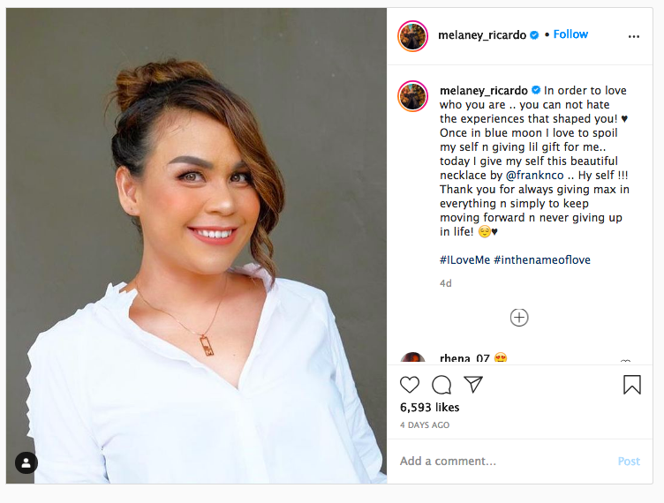
Task: Open melaney_ricardo username in post header
Action: [482, 35]
